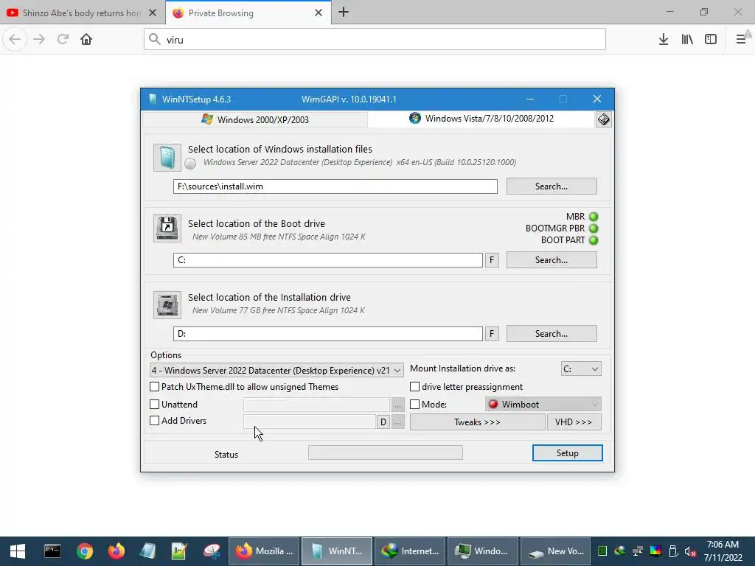Switch to the Mozilla Firefox taskbar window

(264, 551)
